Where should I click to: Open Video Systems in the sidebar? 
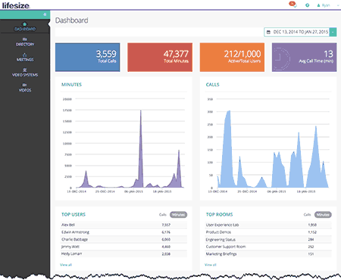[x=25, y=73]
